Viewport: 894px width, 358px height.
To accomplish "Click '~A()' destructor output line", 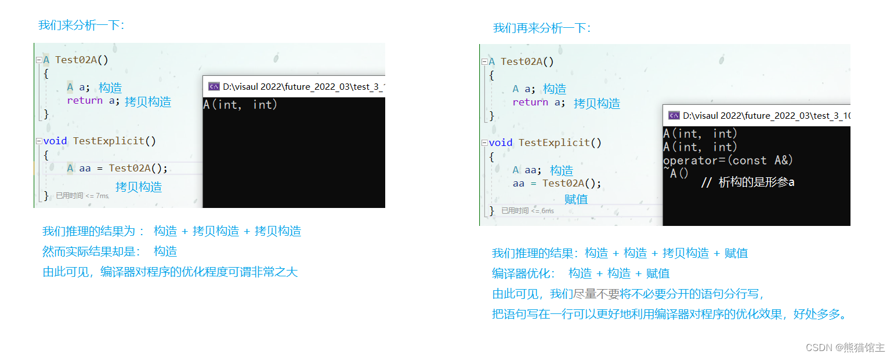I will [x=676, y=173].
